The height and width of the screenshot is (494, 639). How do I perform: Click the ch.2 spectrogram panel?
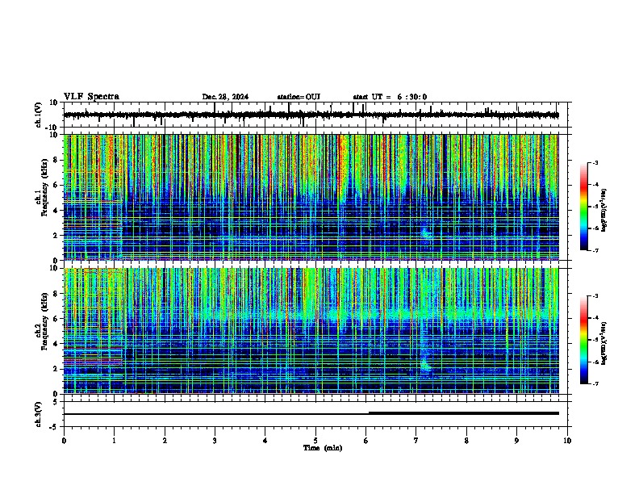pyautogui.click(x=311, y=331)
